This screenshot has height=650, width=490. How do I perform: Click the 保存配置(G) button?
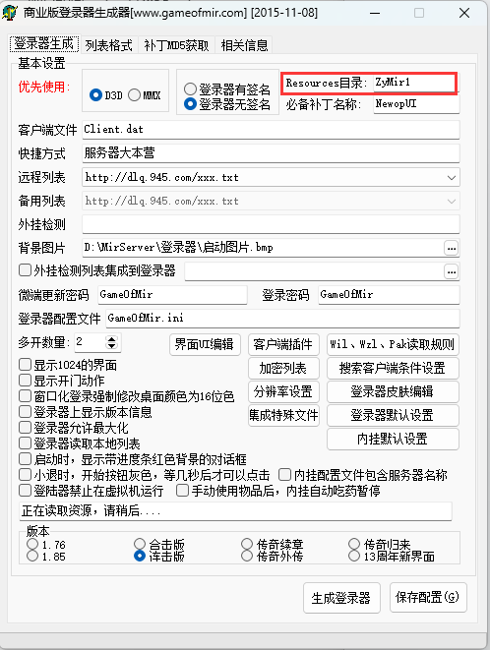(428, 597)
